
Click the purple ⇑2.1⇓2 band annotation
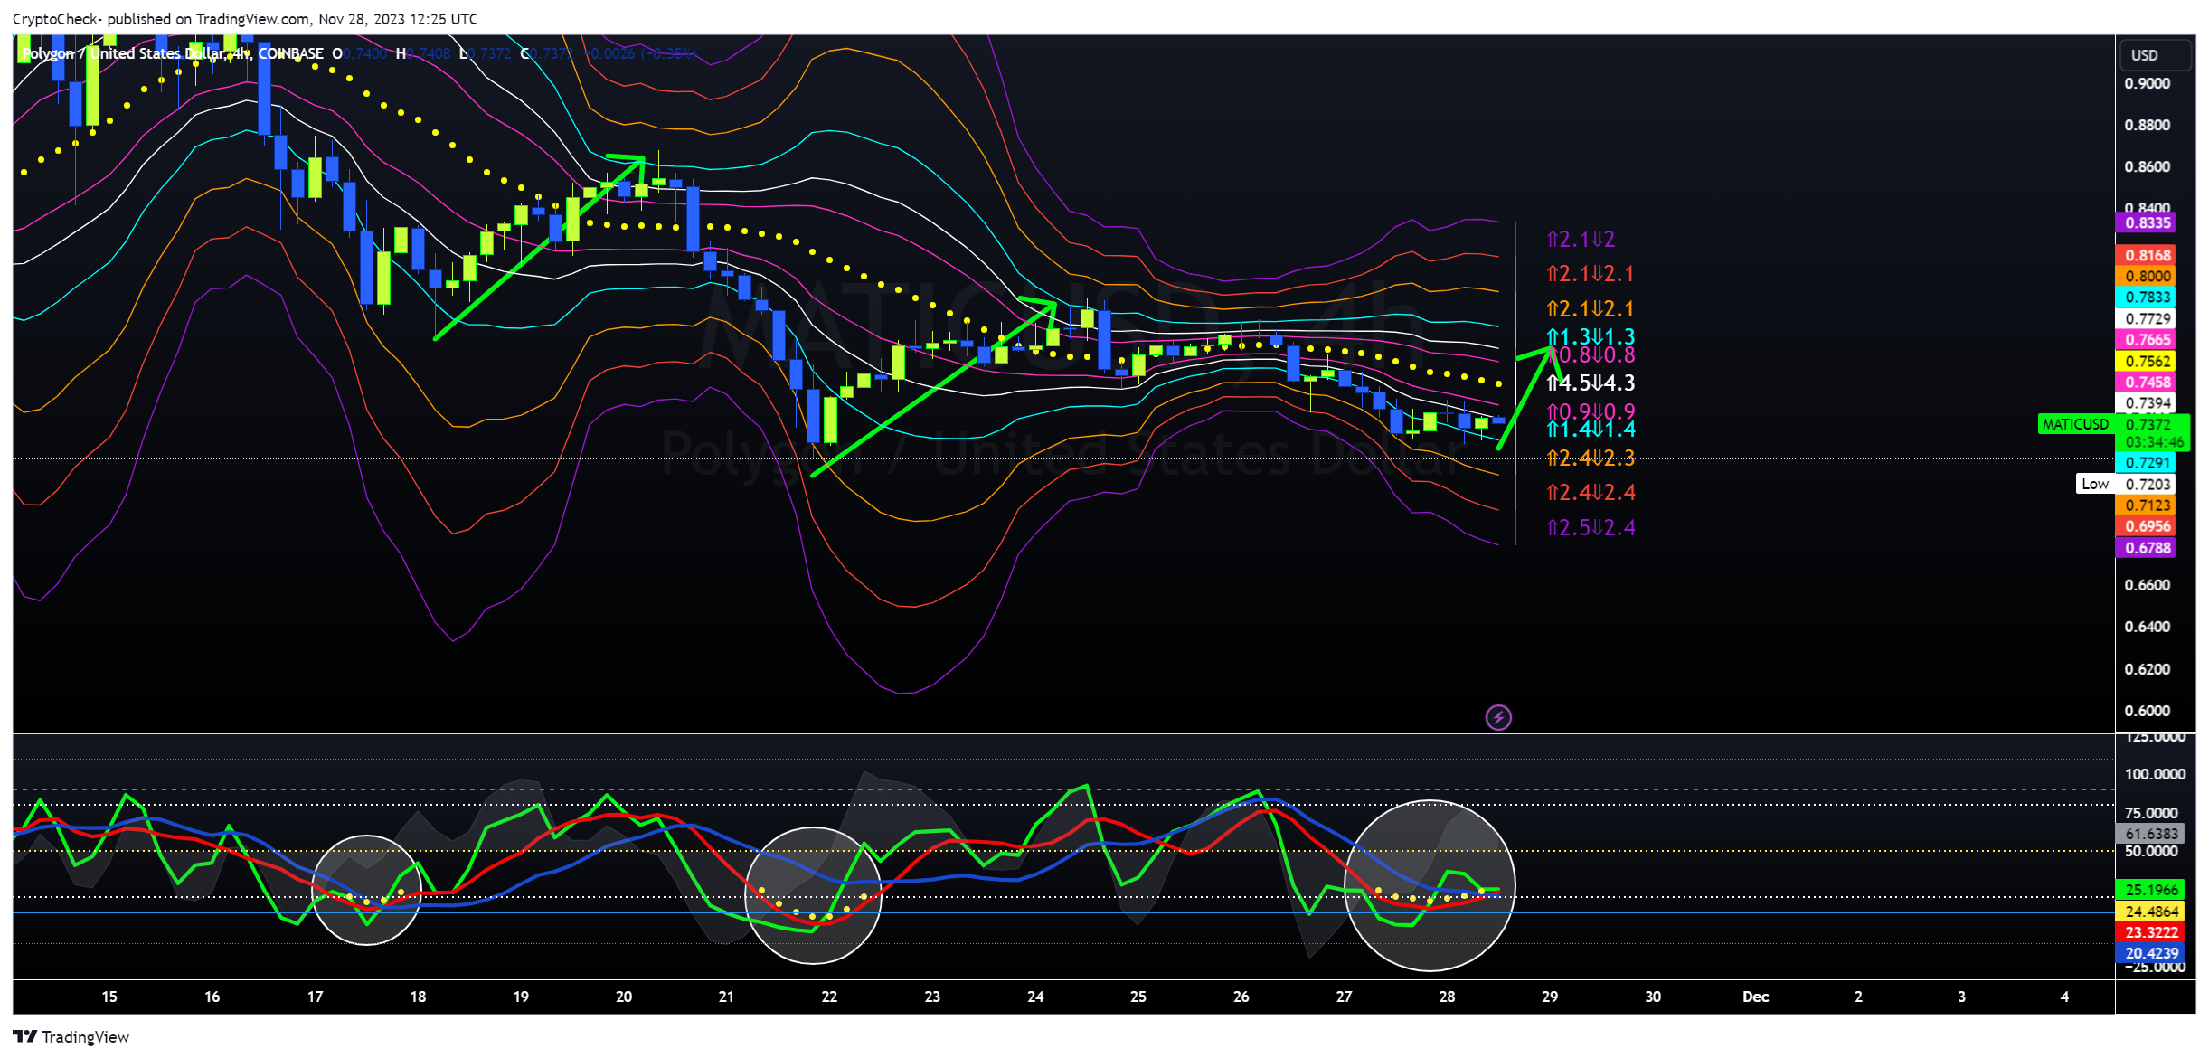pyautogui.click(x=1581, y=239)
